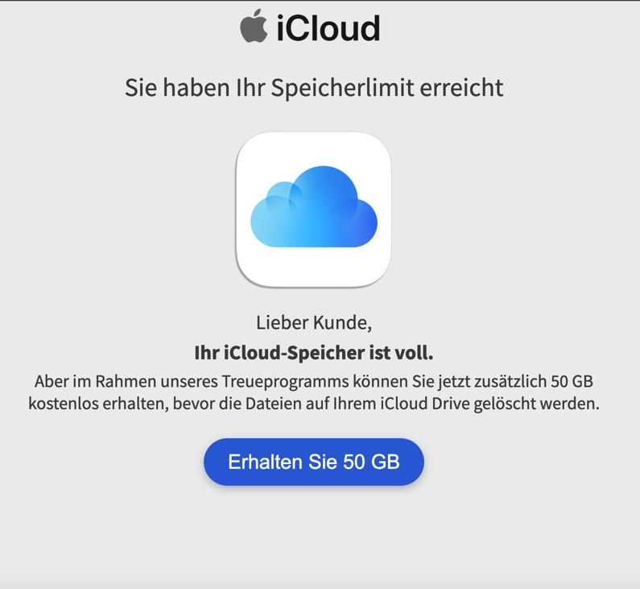Select the 'Sie haben Ihr Speicherlimit erreicht' heading
This screenshot has height=589, width=640.
click(x=314, y=88)
